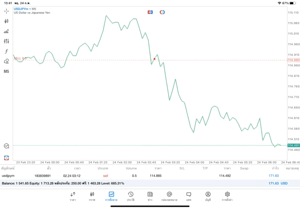
Task: Tap the blue-red trade panel icon atop chart
Action: (150, 12)
